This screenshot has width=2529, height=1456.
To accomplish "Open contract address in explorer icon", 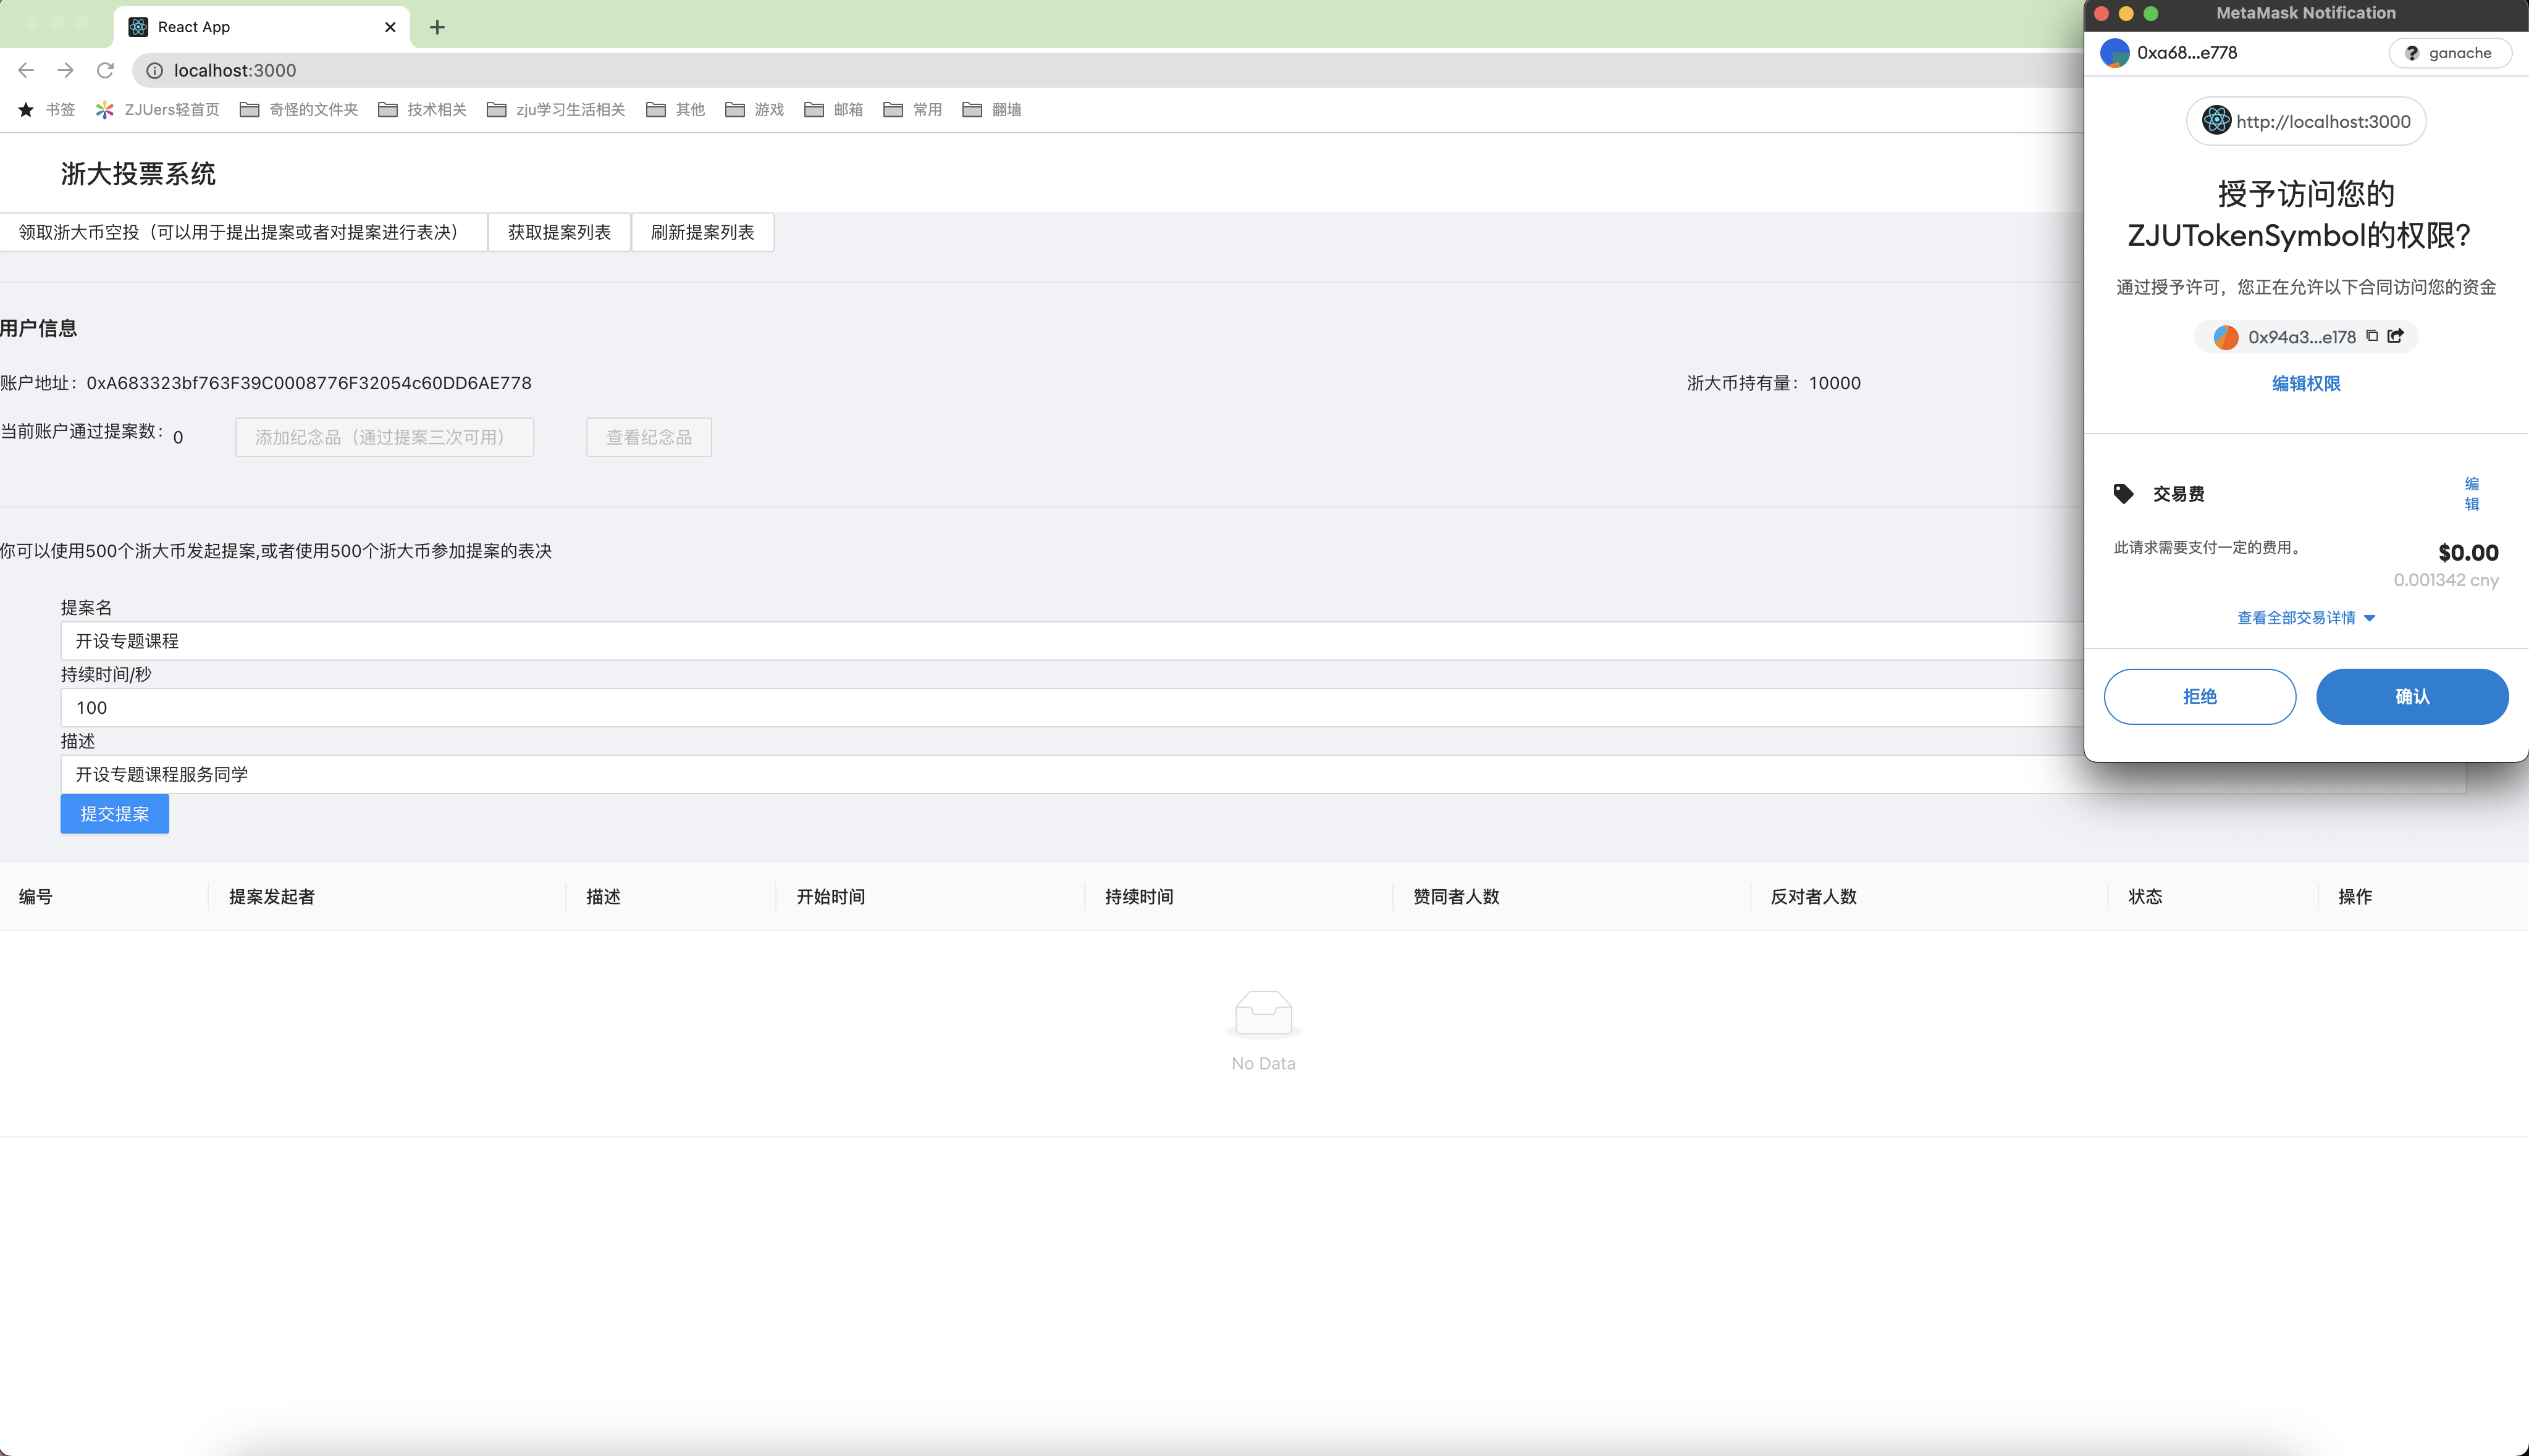I will click(x=2395, y=336).
